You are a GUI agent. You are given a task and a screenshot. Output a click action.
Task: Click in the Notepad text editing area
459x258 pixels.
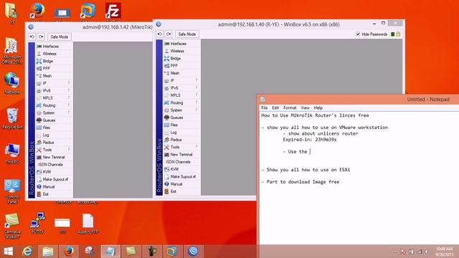[x=359, y=178]
